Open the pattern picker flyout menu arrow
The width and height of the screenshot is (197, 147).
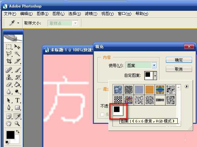pyautogui.click(x=187, y=87)
